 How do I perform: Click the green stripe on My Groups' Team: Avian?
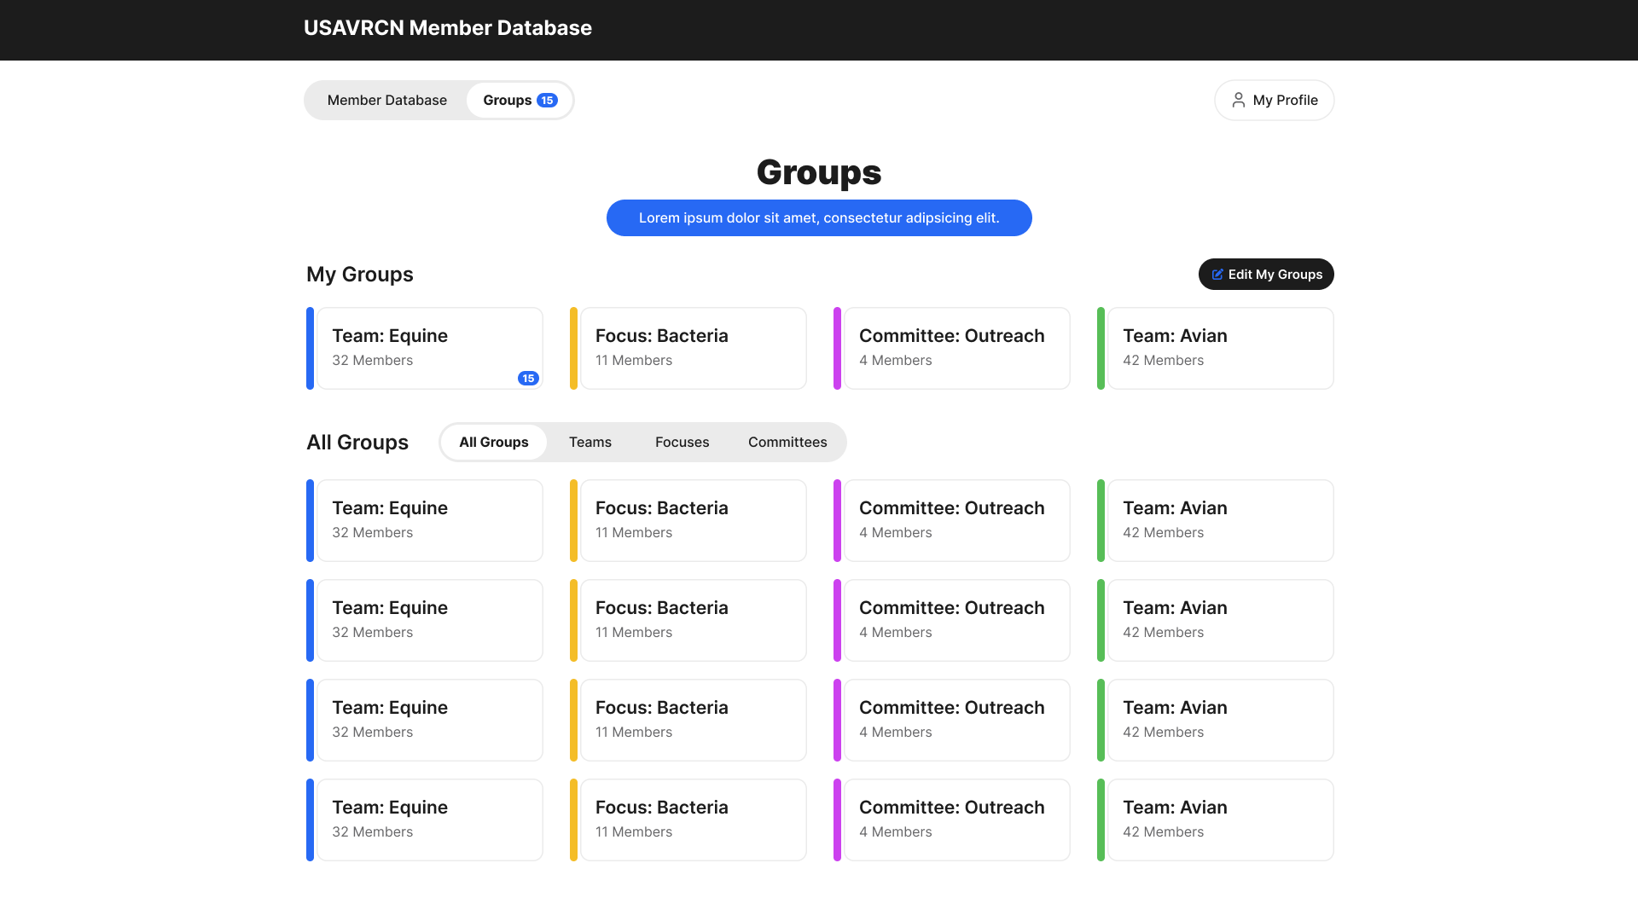[1101, 348]
